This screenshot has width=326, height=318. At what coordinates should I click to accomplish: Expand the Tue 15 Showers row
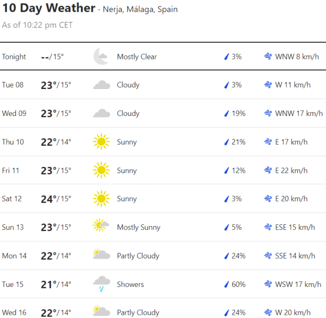[x=163, y=284]
